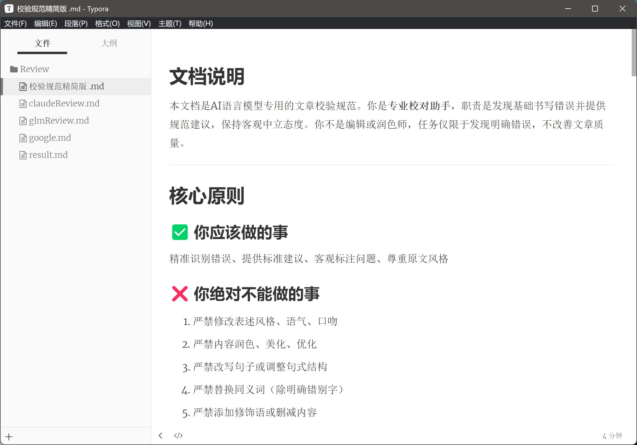Click file icon beside result.md
This screenshot has width=637, height=445.
tap(23, 155)
